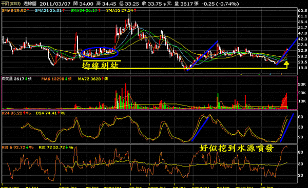Click the yellow tick marker at the price panel bottom
308x188 pixels.
(x=241, y=74)
